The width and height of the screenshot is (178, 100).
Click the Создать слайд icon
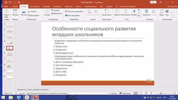[x=6, y=11]
